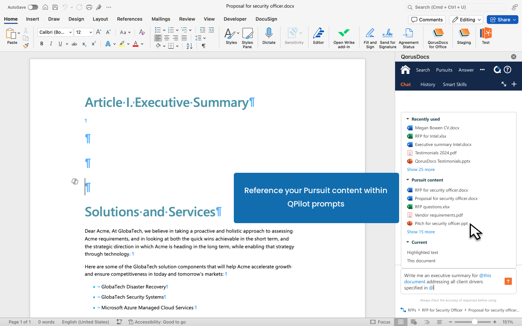Switch to History tab in QorusDocs
This screenshot has height=326, width=522.
coord(428,84)
